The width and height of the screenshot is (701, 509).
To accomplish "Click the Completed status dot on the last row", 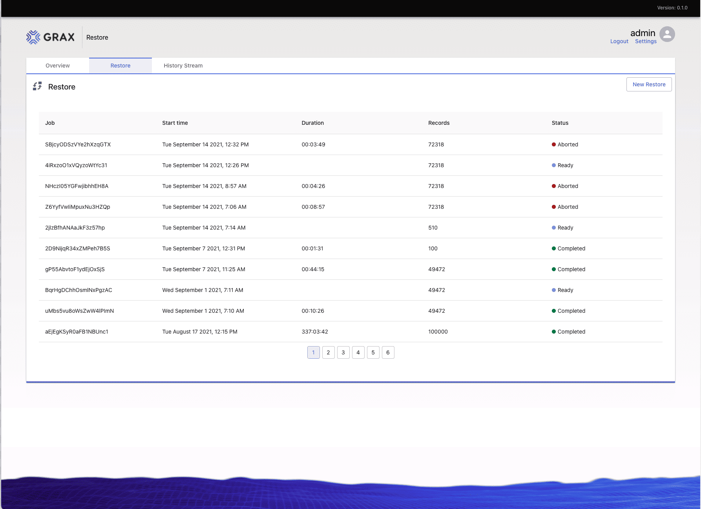I will [554, 332].
